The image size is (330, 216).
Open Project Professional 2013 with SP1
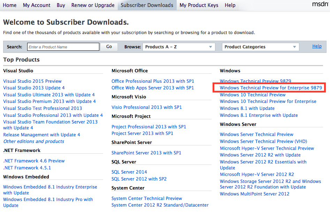[149, 127]
